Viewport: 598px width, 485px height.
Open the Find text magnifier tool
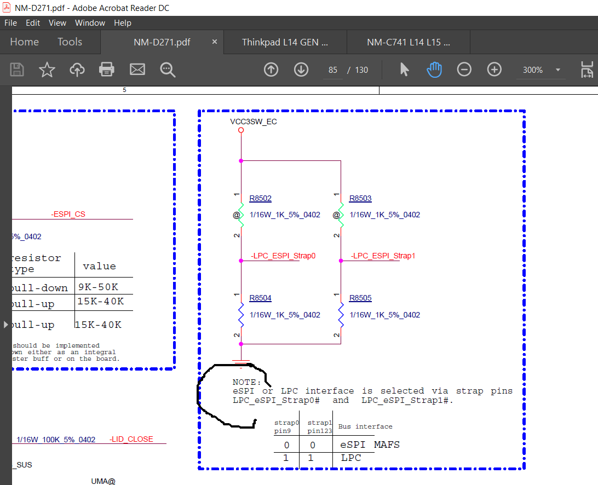coord(167,70)
